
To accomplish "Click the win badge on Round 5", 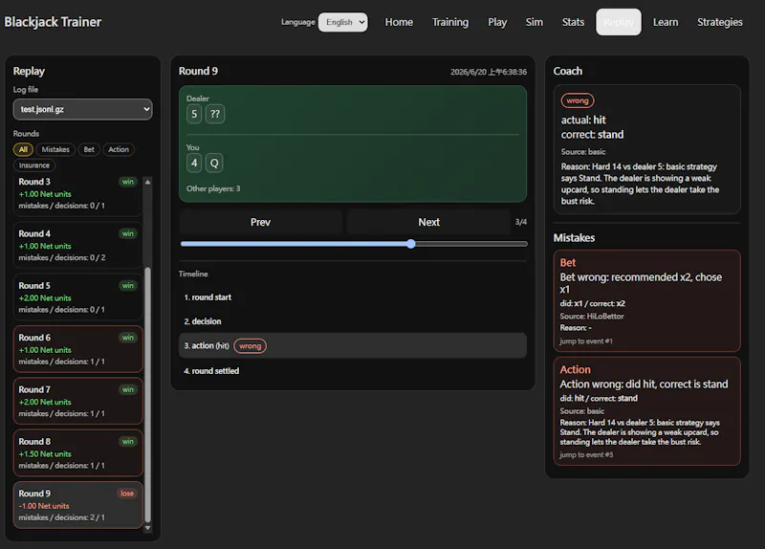I will pos(128,285).
